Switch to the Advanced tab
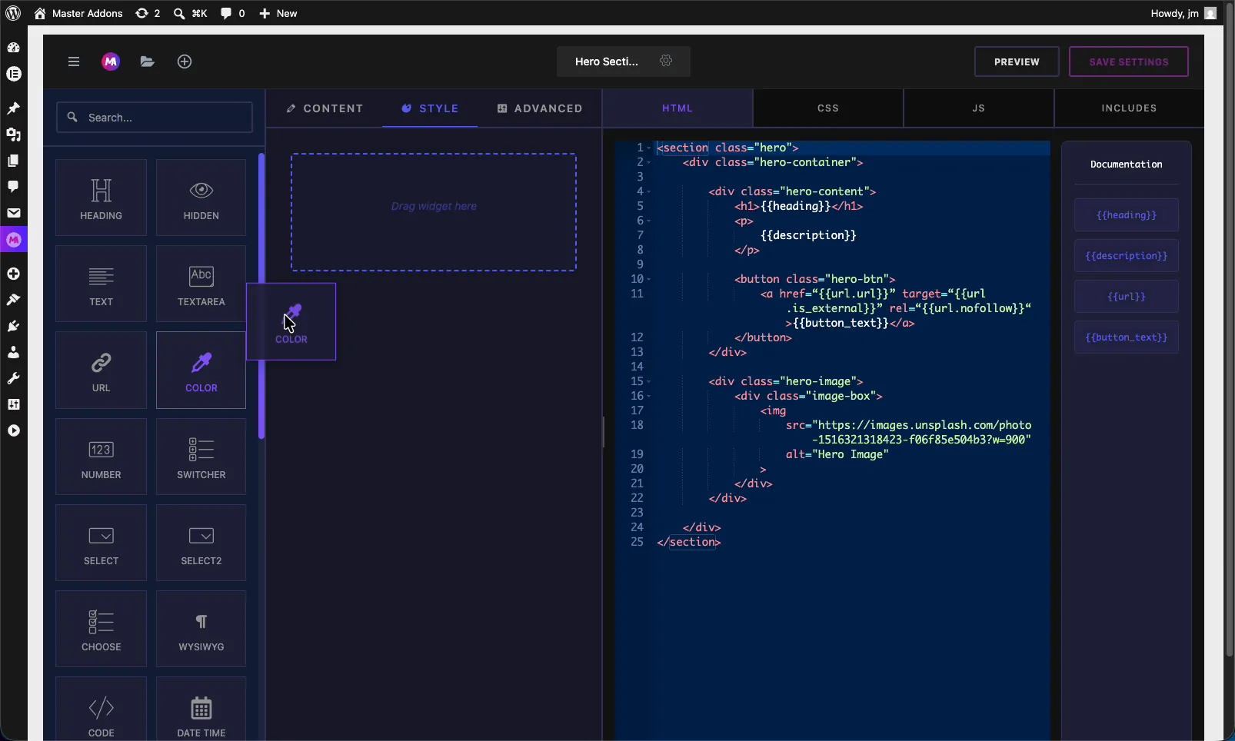 pos(540,108)
